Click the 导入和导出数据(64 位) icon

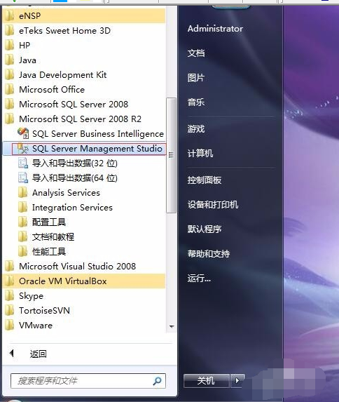[23, 178]
